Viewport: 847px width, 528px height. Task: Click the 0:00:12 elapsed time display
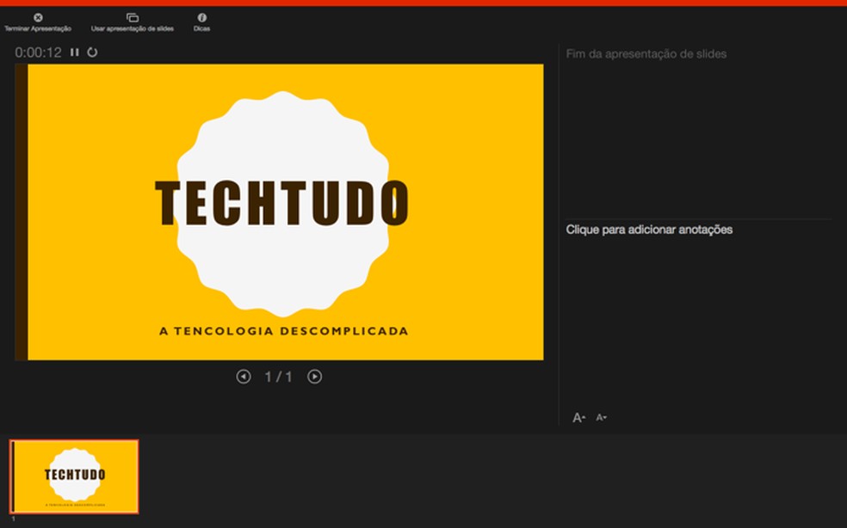pyautogui.click(x=39, y=52)
